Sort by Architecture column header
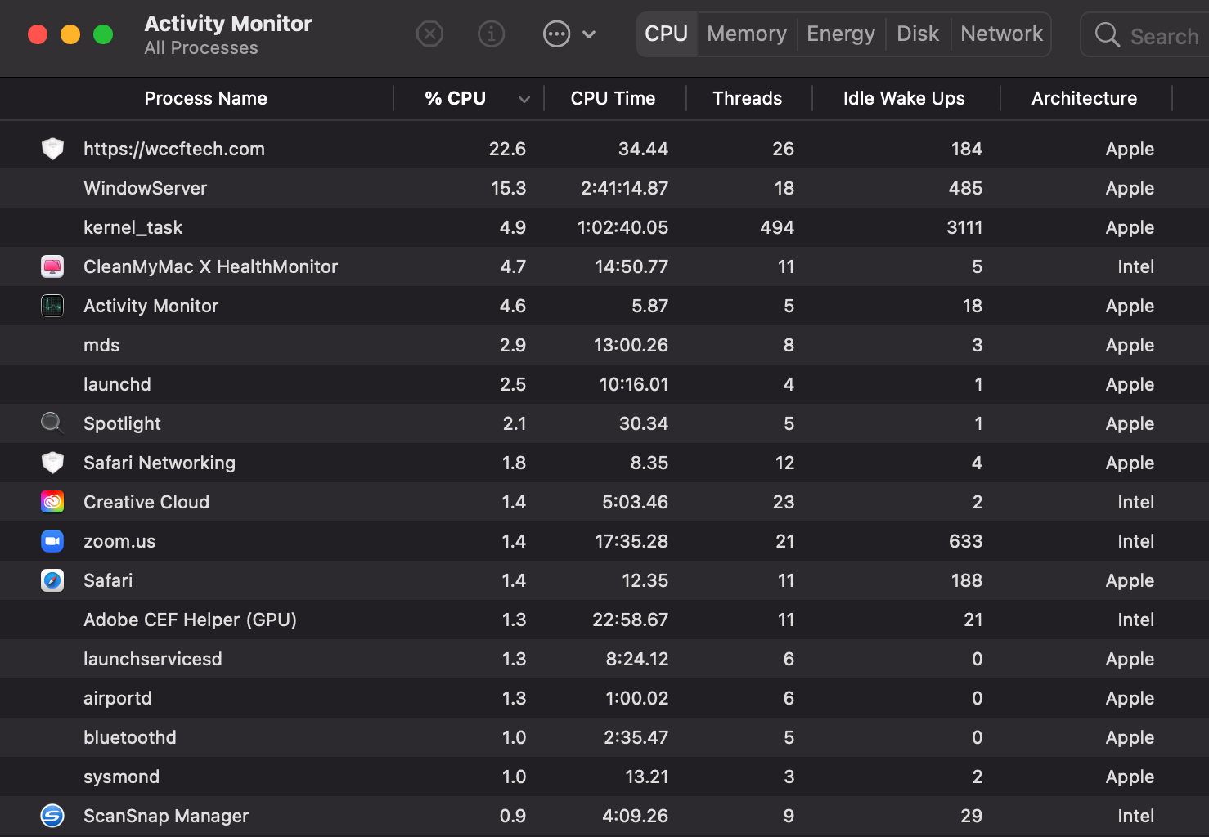This screenshot has width=1209, height=837. 1085,98
